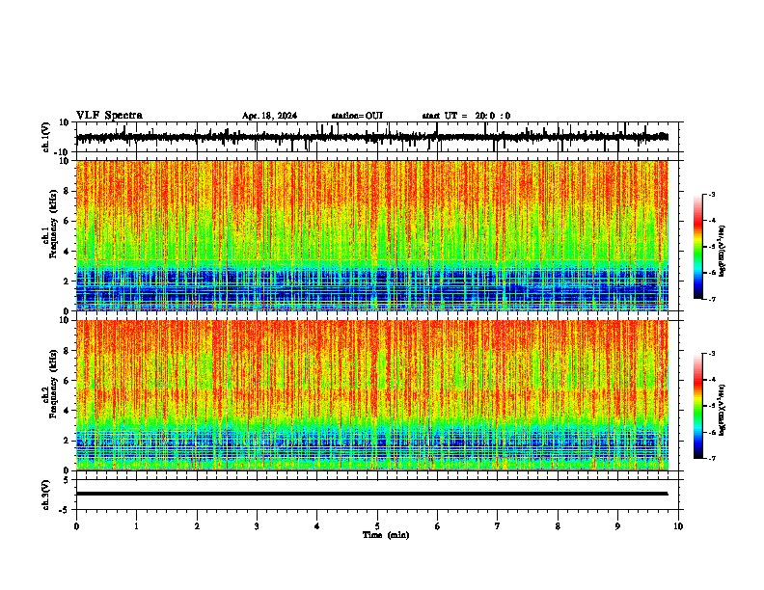This screenshot has width=764, height=590.
Task: Select the date text "Apr. 18, 2024"
Action: 269,116
